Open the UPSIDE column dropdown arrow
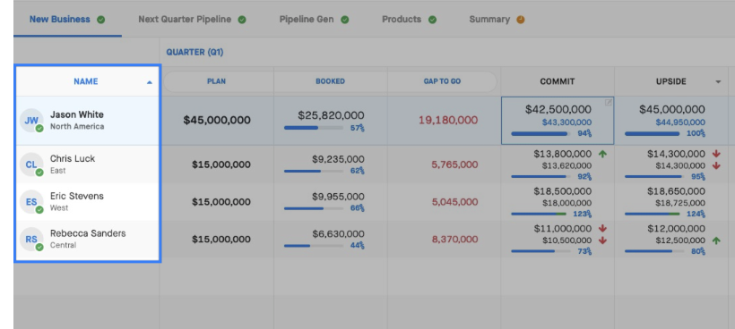Image resolution: width=735 pixels, height=329 pixels. click(x=718, y=82)
